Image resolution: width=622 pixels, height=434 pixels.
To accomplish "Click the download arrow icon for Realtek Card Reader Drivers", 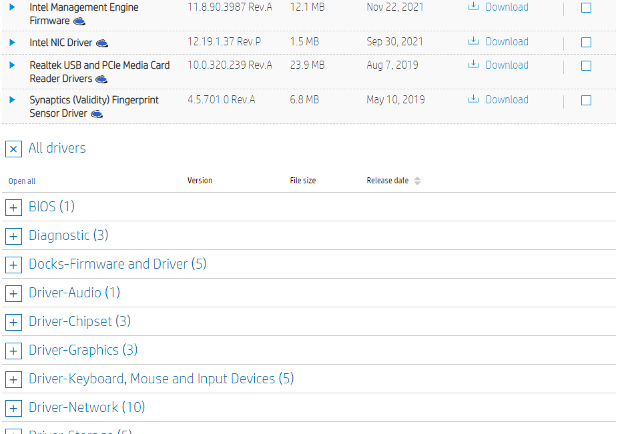I will pyautogui.click(x=473, y=64).
